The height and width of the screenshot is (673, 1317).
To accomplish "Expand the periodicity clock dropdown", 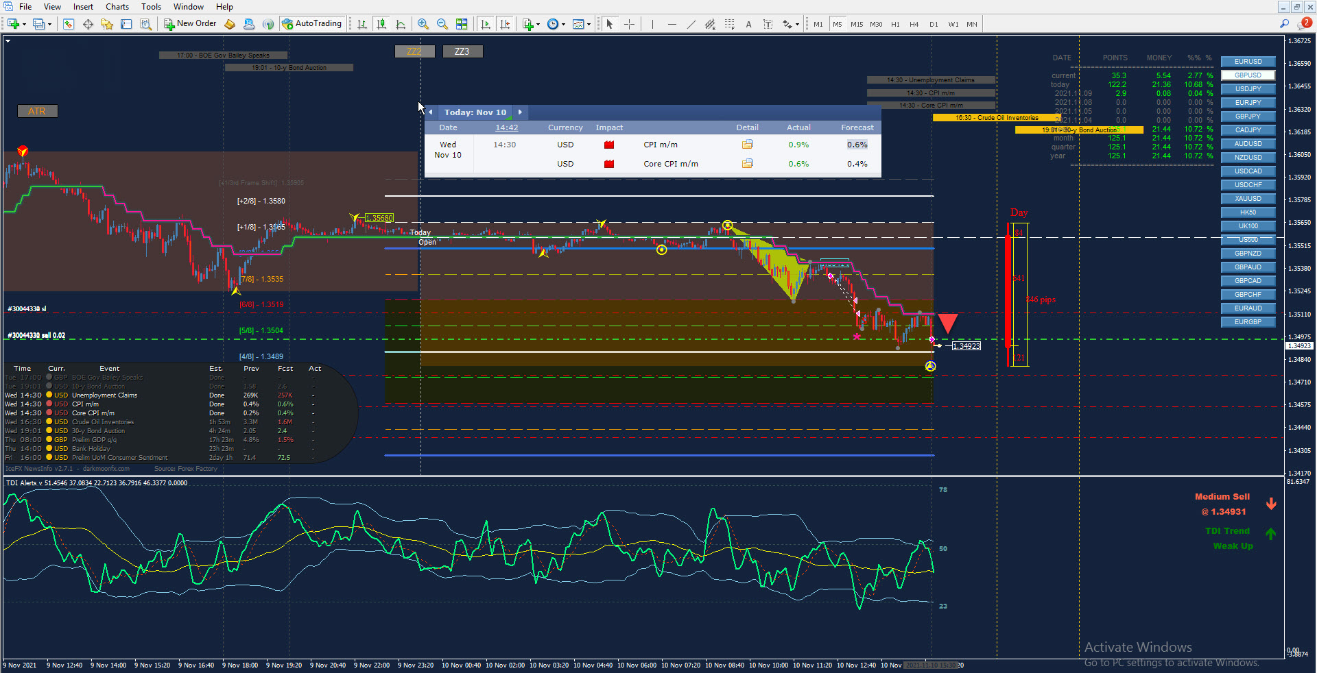I will tap(564, 24).
